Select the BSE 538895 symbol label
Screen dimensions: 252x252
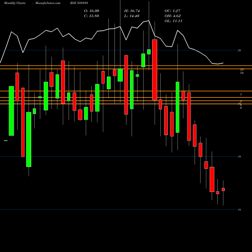79,3
